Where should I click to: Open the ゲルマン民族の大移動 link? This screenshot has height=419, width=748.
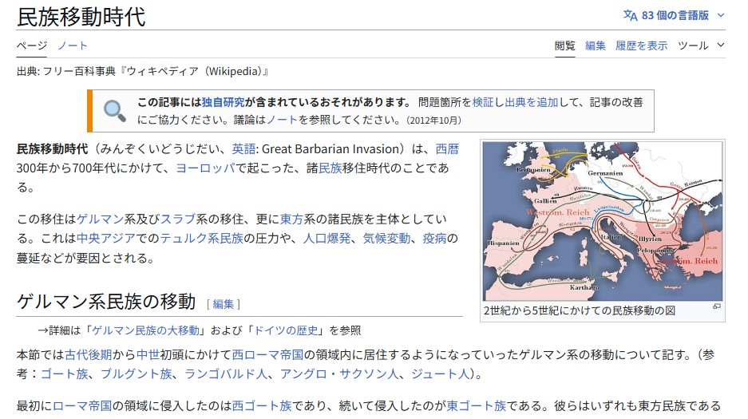coord(146,330)
